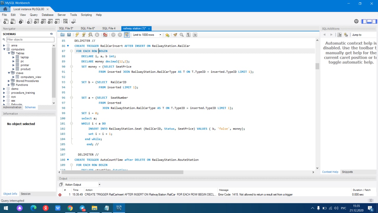
Task: Click the save snippet star icon
Action: coord(167,35)
